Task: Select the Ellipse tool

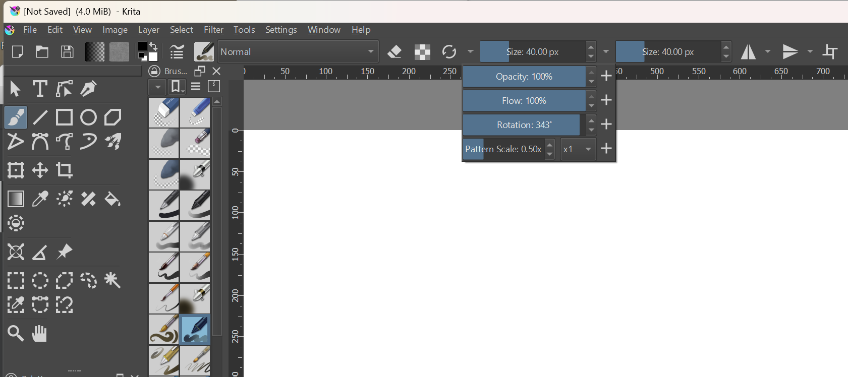Action: point(88,117)
